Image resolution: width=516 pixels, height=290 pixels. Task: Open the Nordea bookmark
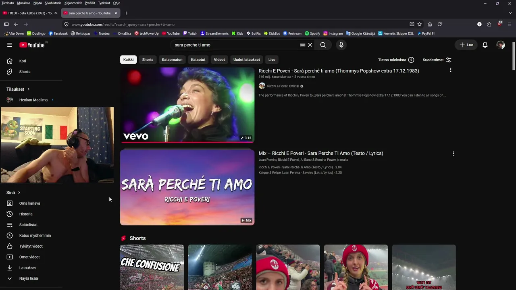[x=101, y=33]
